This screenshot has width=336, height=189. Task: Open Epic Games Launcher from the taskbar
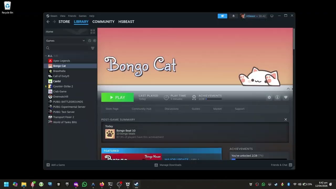[x=67, y=184]
